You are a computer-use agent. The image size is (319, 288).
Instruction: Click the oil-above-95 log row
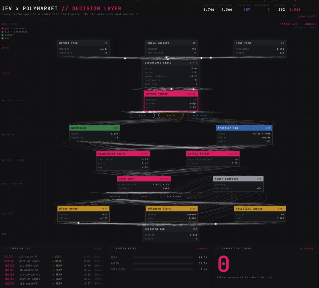point(52,257)
